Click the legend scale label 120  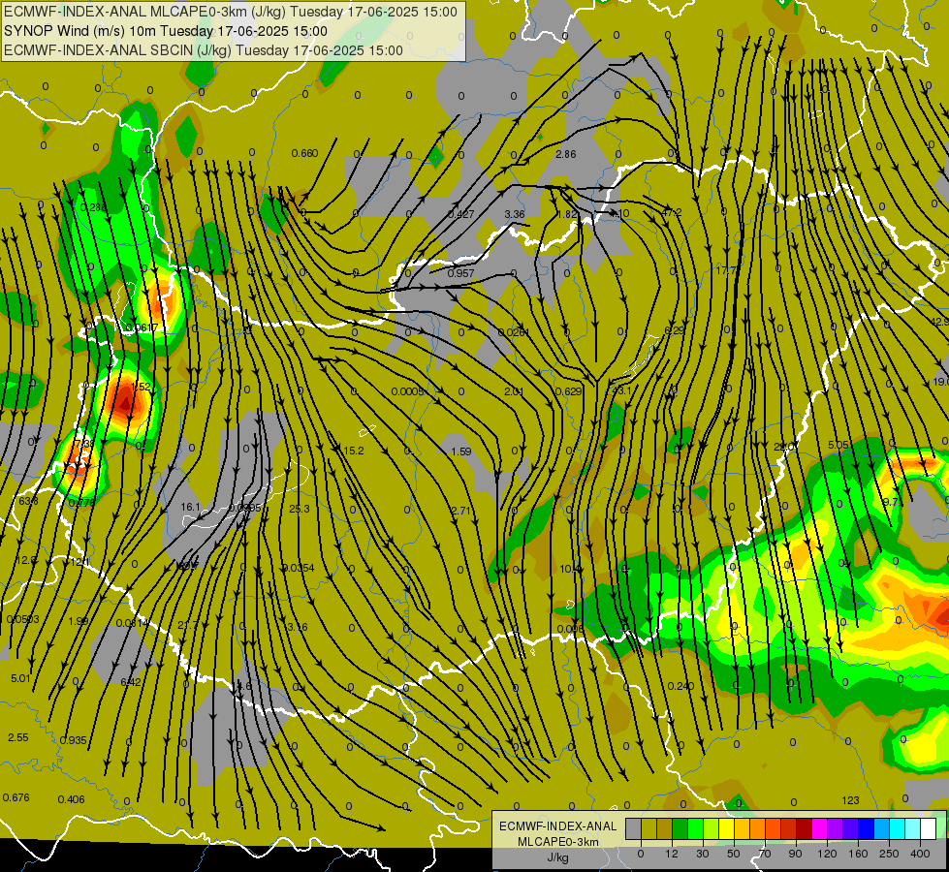[x=828, y=854]
